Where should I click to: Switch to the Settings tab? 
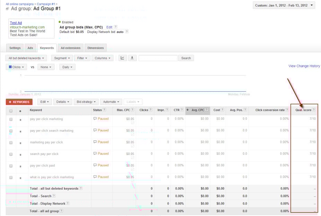click(15, 48)
